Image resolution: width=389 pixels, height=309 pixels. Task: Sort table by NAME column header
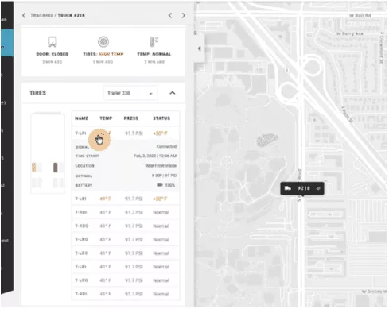81,118
